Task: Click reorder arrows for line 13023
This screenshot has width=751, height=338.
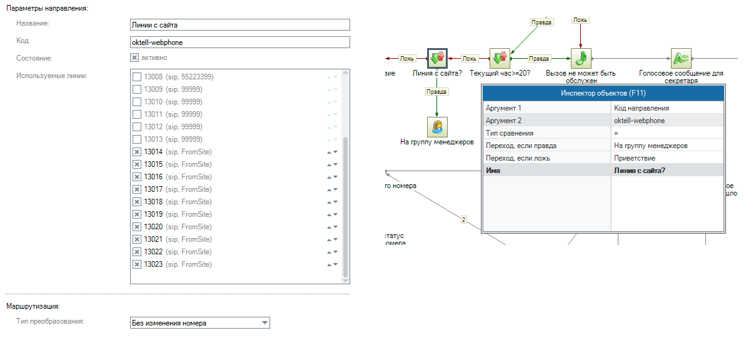Action: pos(332,264)
